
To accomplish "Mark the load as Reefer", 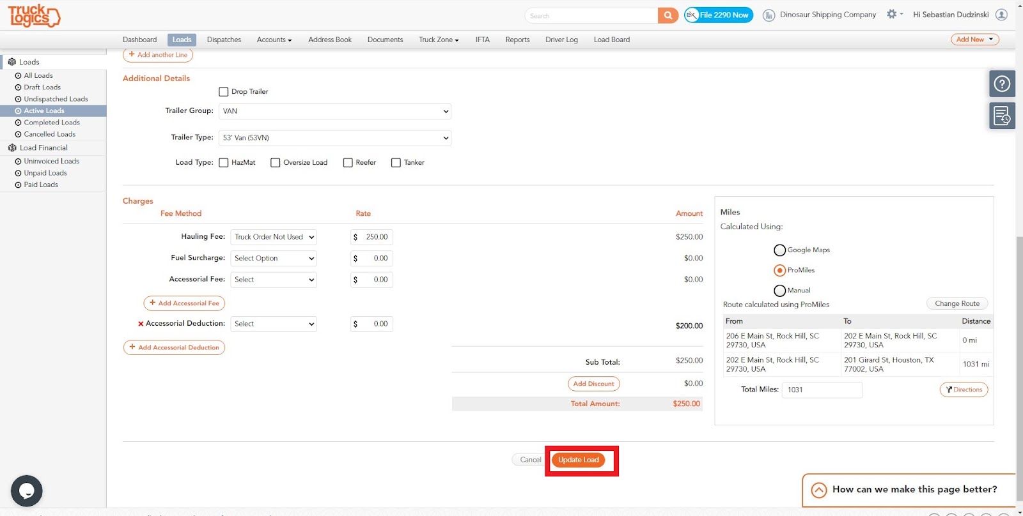I will click(348, 163).
